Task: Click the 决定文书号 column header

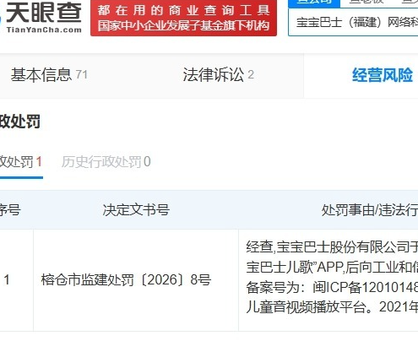Action: 136,210
